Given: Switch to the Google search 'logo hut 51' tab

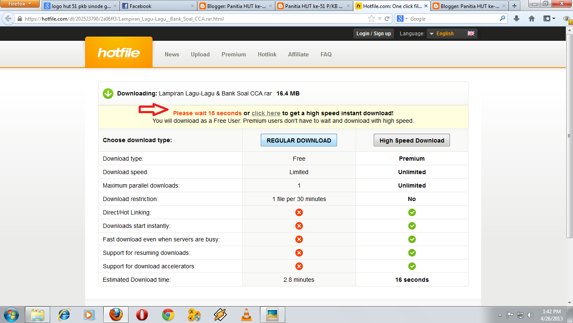Looking at the screenshot, I should (x=80, y=6).
